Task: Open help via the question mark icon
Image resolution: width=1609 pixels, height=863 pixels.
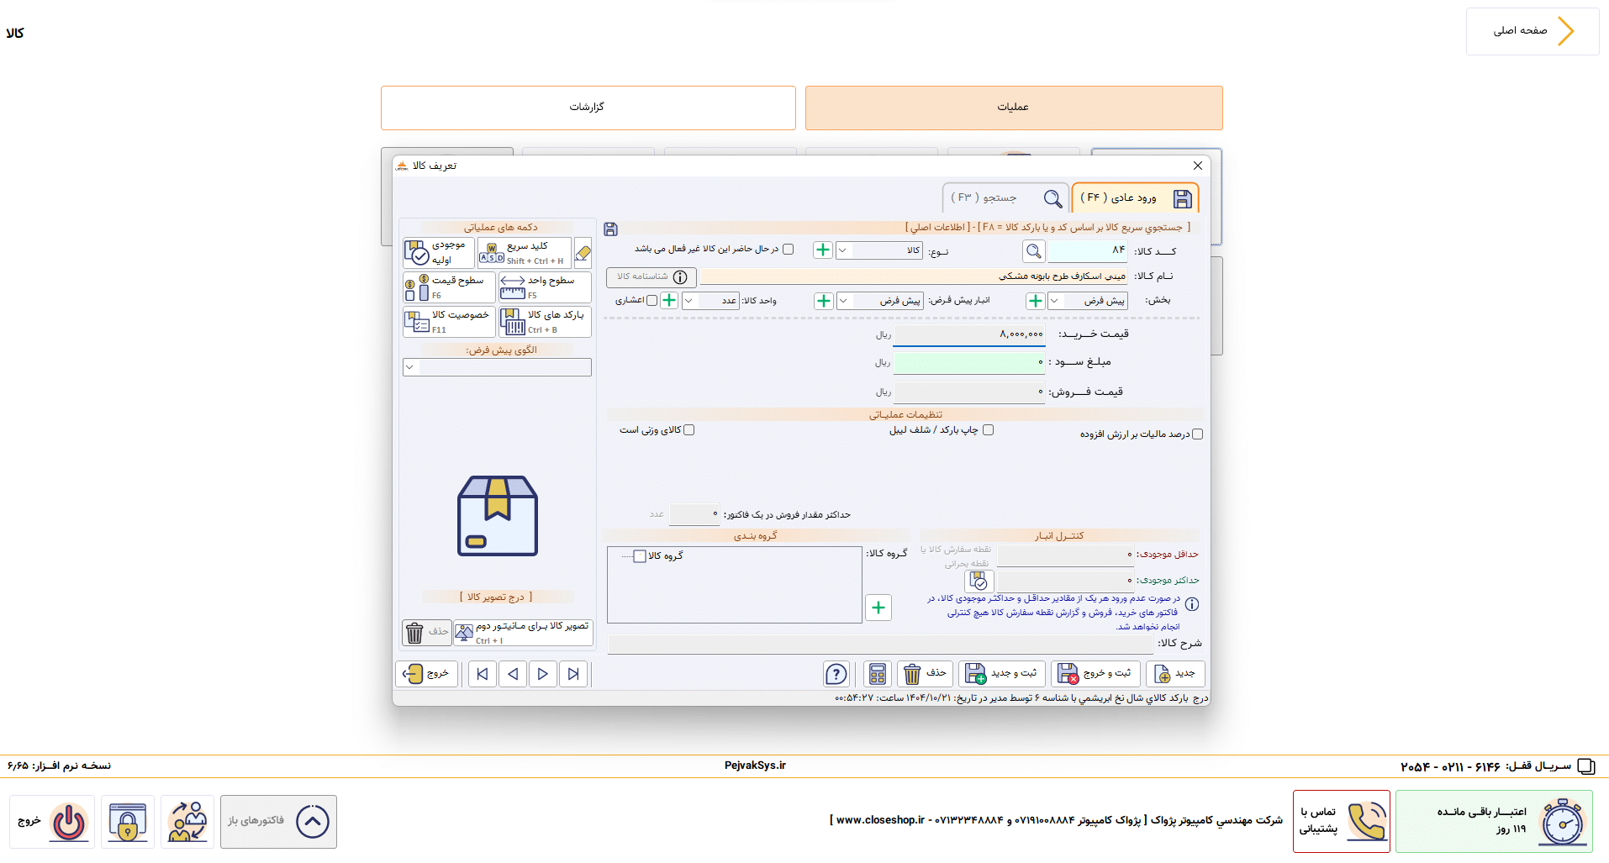Action: [836, 674]
